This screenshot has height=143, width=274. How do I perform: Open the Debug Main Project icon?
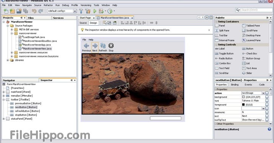tap(101, 11)
